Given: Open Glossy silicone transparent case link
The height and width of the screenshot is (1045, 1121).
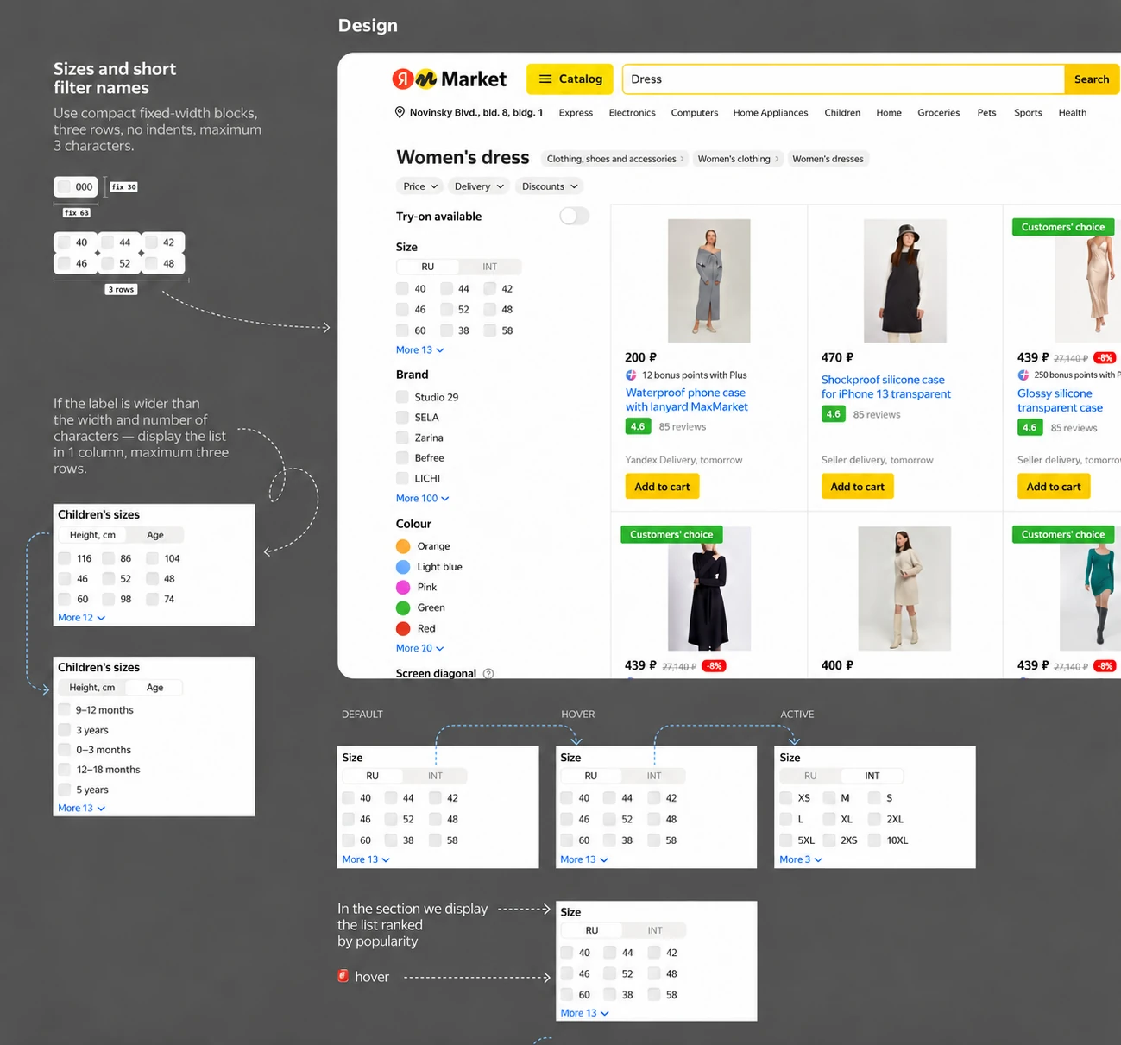Looking at the screenshot, I should [1060, 400].
